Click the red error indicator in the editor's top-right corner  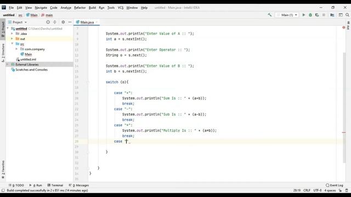click(x=344, y=27)
